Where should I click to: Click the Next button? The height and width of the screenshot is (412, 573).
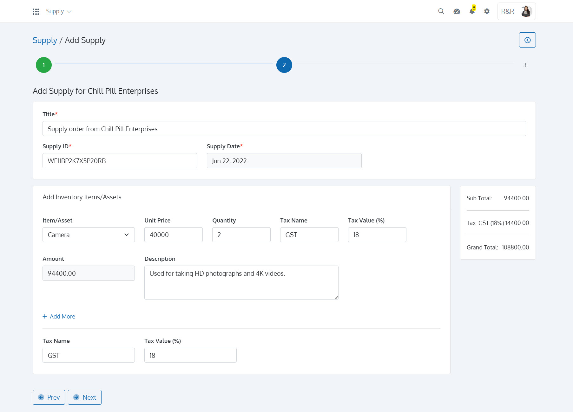click(85, 397)
